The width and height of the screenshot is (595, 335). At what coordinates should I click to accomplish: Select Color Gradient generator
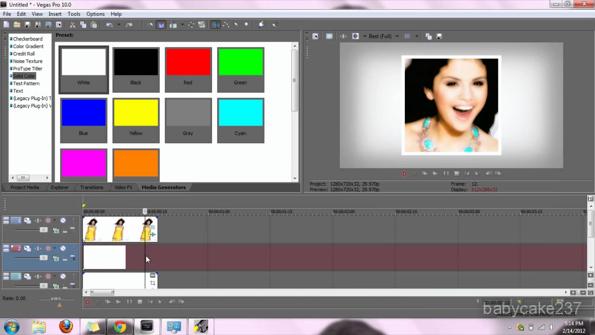(28, 46)
